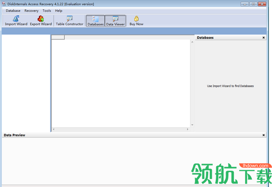Launch the Export Wizard
272x187 pixels.
[x=41, y=21]
